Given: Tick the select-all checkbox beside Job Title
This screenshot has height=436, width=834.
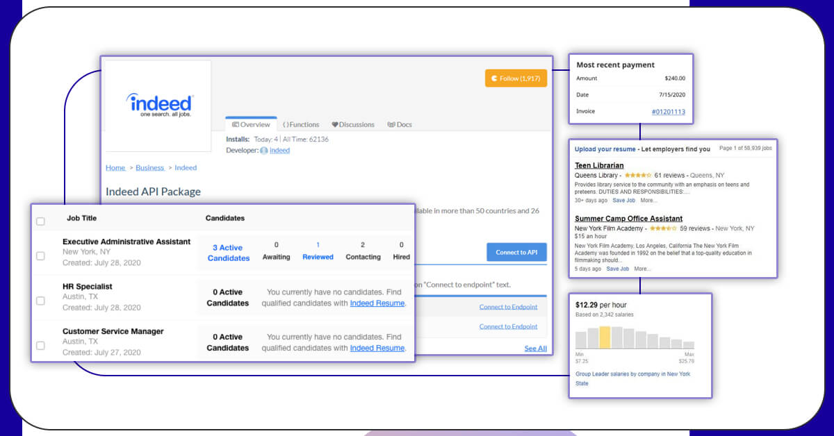Looking at the screenshot, I should click(x=40, y=221).
